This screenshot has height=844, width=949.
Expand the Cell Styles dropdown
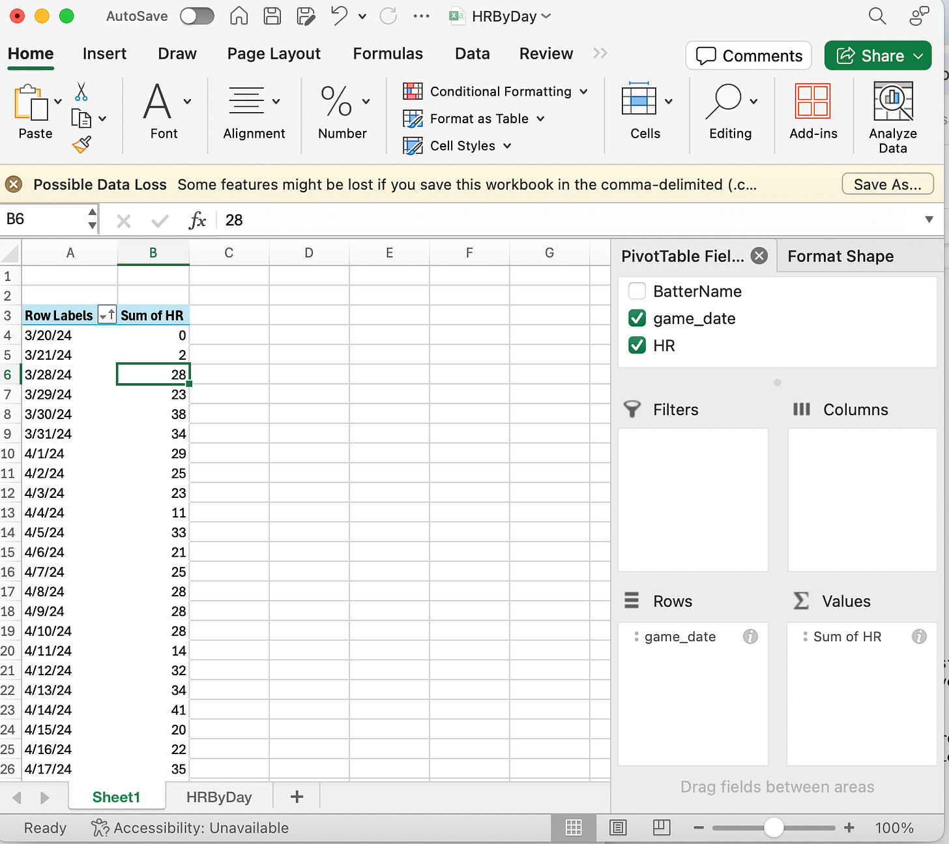tap(507, 146)
